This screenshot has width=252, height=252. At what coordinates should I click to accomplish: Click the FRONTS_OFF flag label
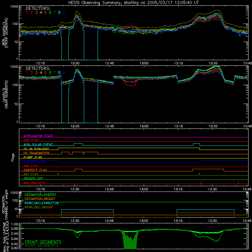[33, 178]
